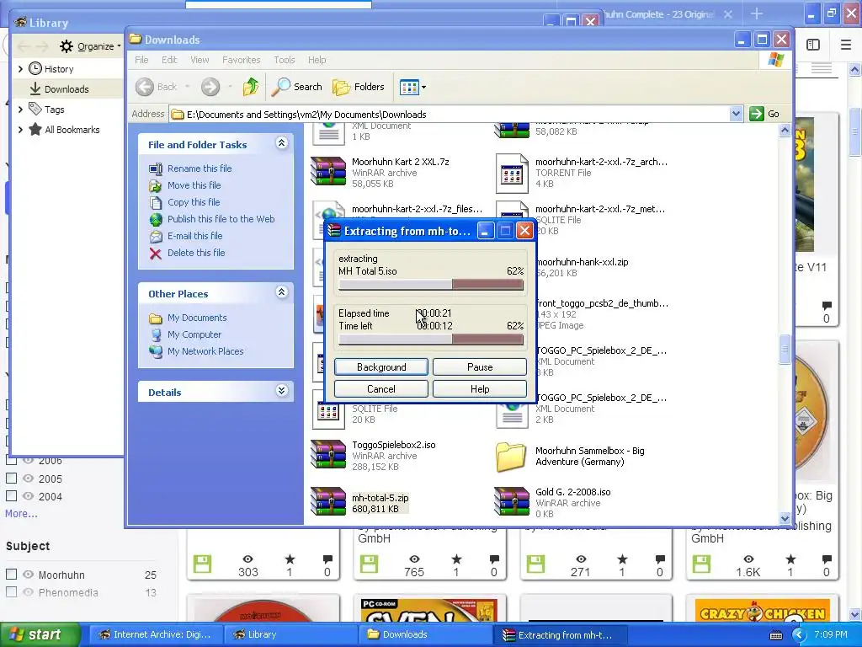Toggle the eye icon next to Moorhuhn
Screen dimensions: 862x647
(x=28, y=575)
